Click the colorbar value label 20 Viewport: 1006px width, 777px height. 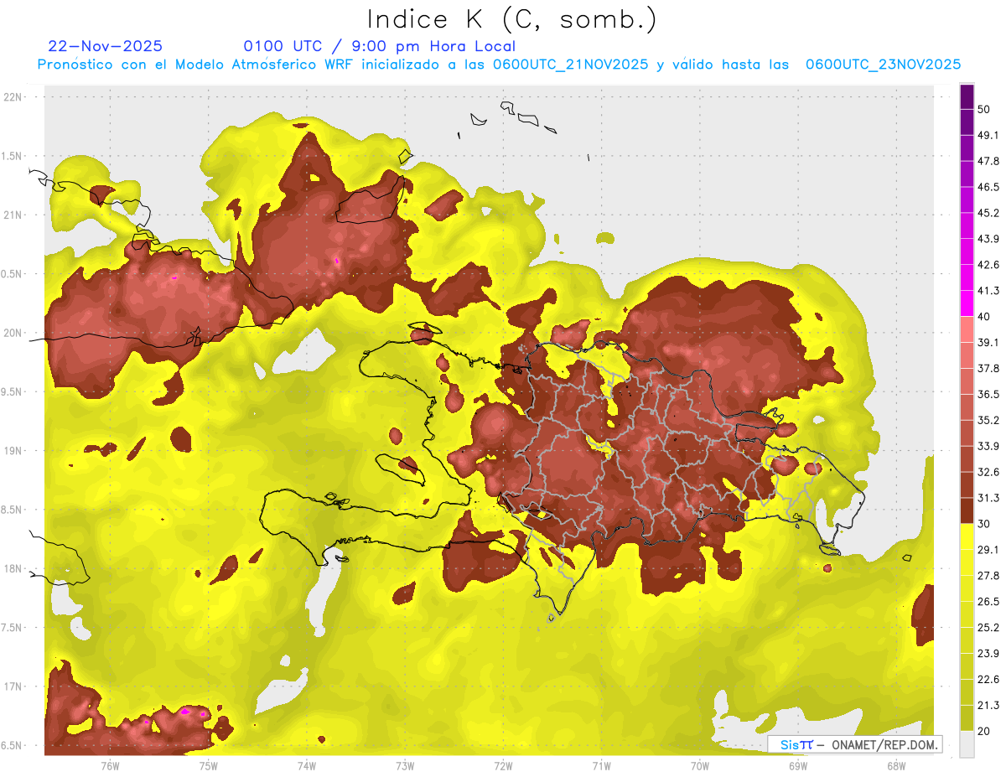pyautogui.click(x=984, y=731)
